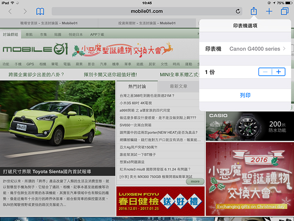
Task: Open 市集 site tab
Action: 43,34
